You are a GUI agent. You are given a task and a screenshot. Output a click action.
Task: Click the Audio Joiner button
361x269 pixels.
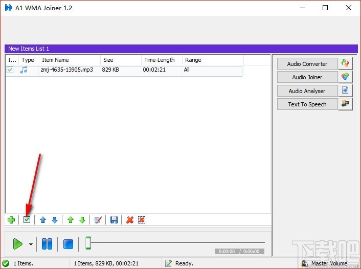tap(307, 77)
